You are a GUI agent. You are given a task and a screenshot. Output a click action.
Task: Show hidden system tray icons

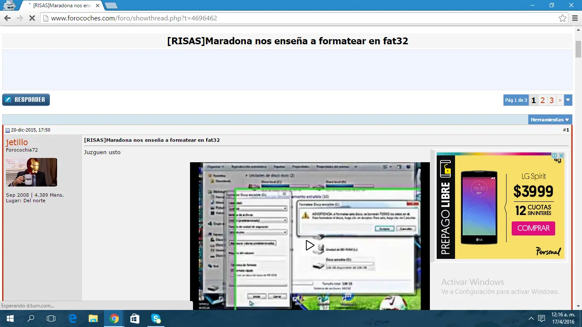coord(531,318)
